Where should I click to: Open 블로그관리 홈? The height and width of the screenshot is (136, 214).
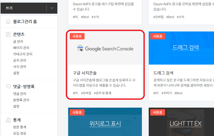[x=25, y=21]
